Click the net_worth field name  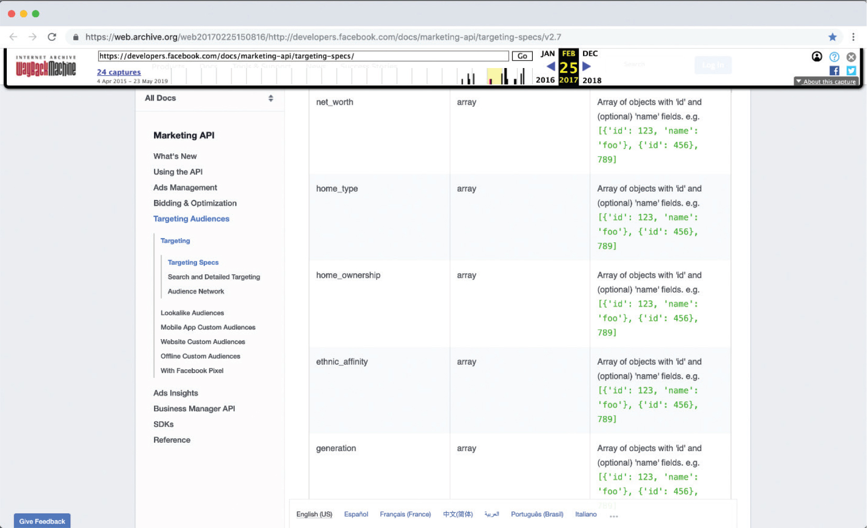tap(335, 102)
